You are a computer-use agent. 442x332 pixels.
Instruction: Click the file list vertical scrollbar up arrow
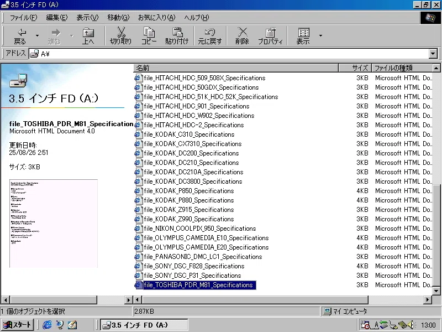pyautogui.click(x=436, y=68)
